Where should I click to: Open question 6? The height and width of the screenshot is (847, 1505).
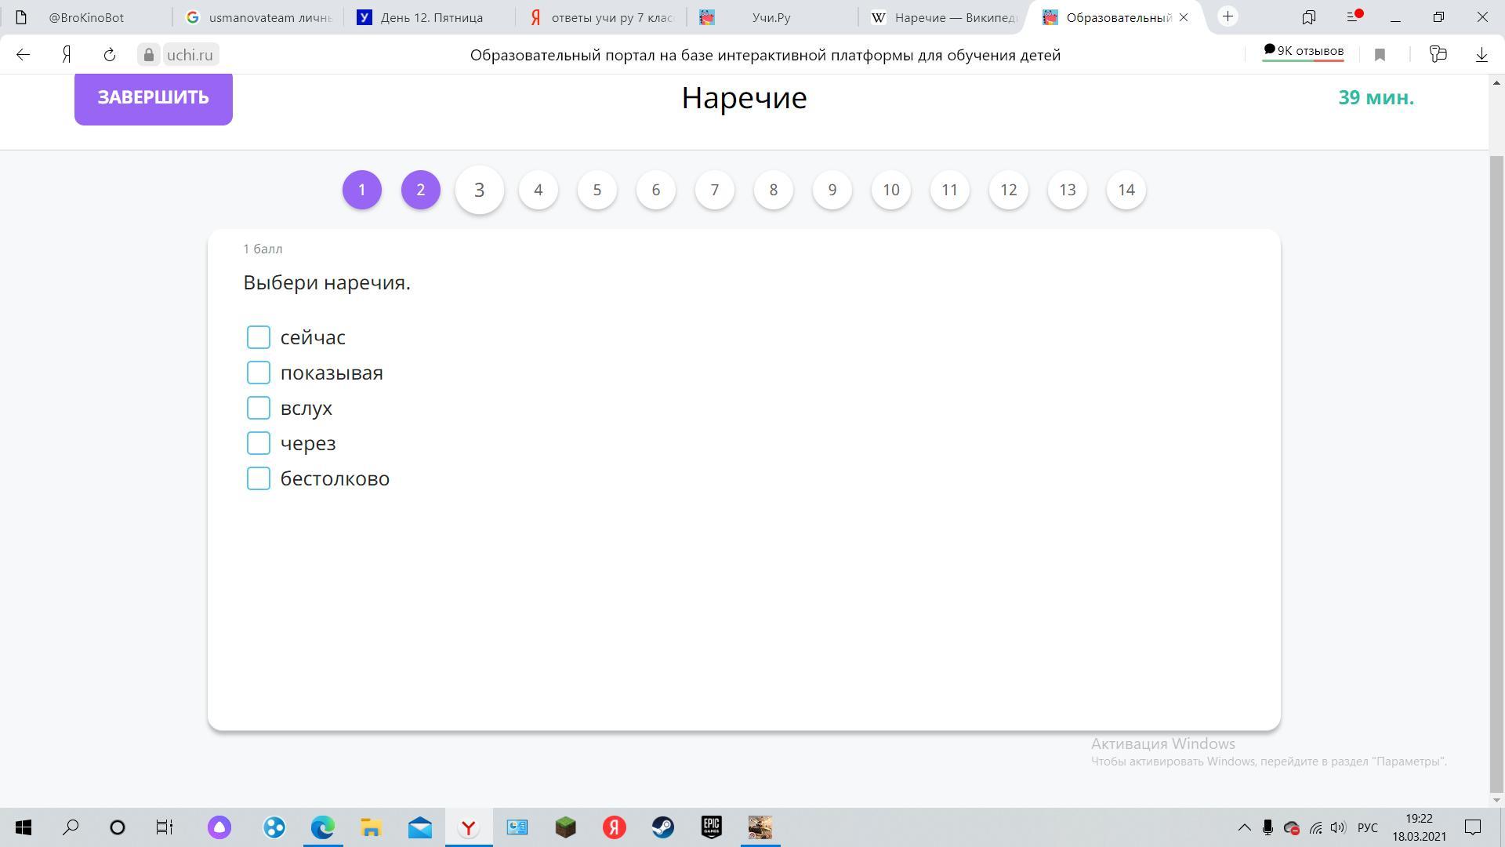click(x=656, y=190)
